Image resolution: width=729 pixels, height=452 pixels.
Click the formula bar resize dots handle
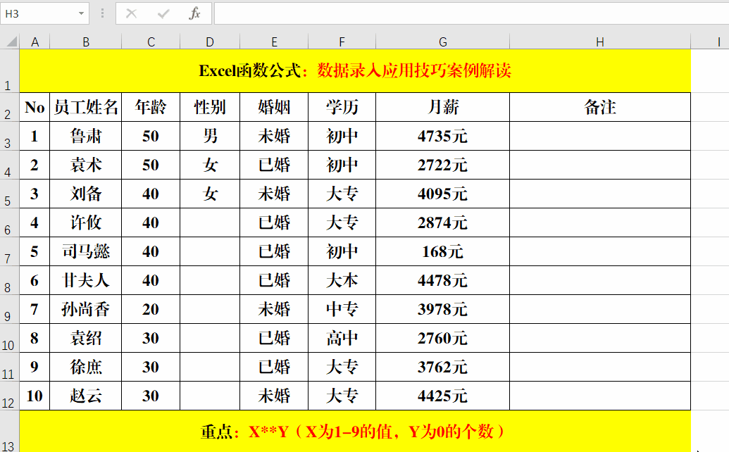pos(102,13)
